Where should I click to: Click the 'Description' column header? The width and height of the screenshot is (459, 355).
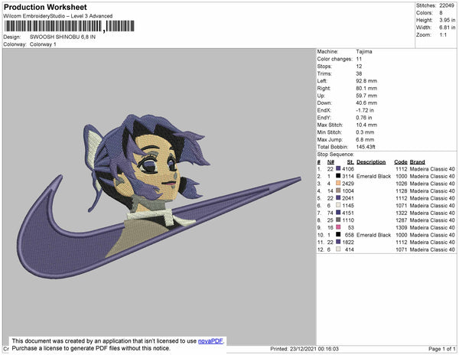371,162
